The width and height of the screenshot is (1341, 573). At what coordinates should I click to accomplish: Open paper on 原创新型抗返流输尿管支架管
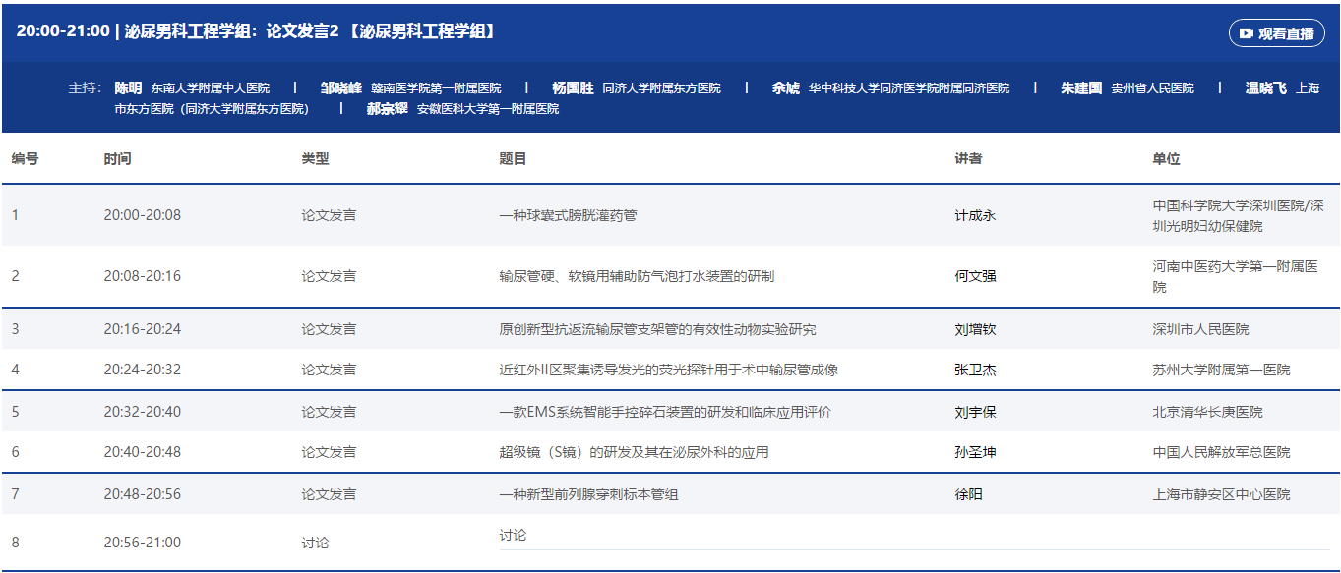(657, 329)
